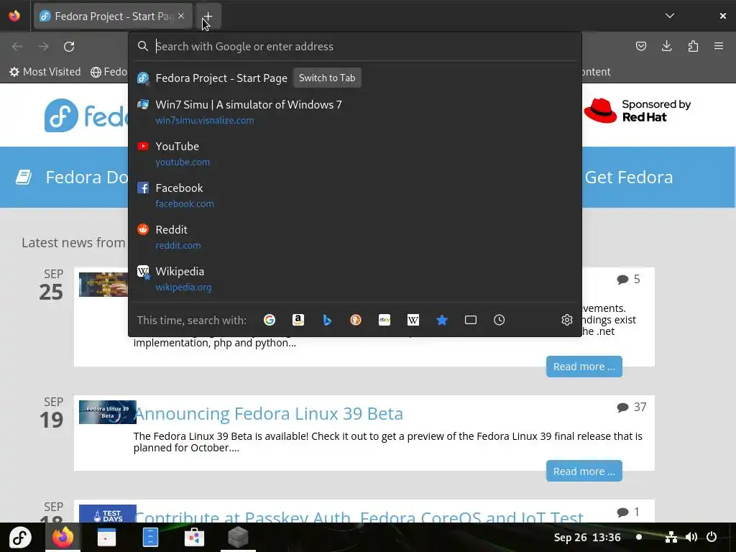
Task: Select the Fedora Project - Start Page tab
Action: 113,17
